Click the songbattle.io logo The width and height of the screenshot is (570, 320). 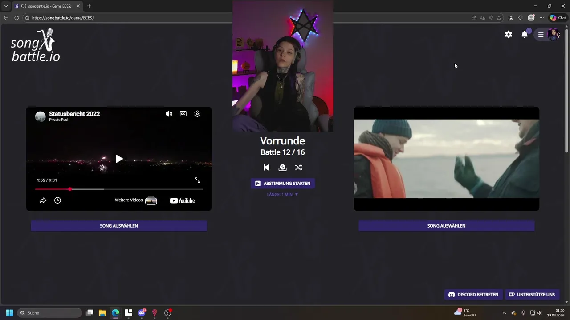(35, 45)
